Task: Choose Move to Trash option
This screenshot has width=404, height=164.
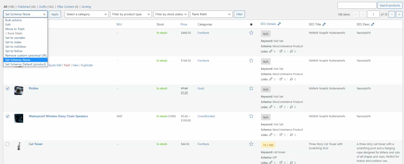Action: click(x=25, y=29)
